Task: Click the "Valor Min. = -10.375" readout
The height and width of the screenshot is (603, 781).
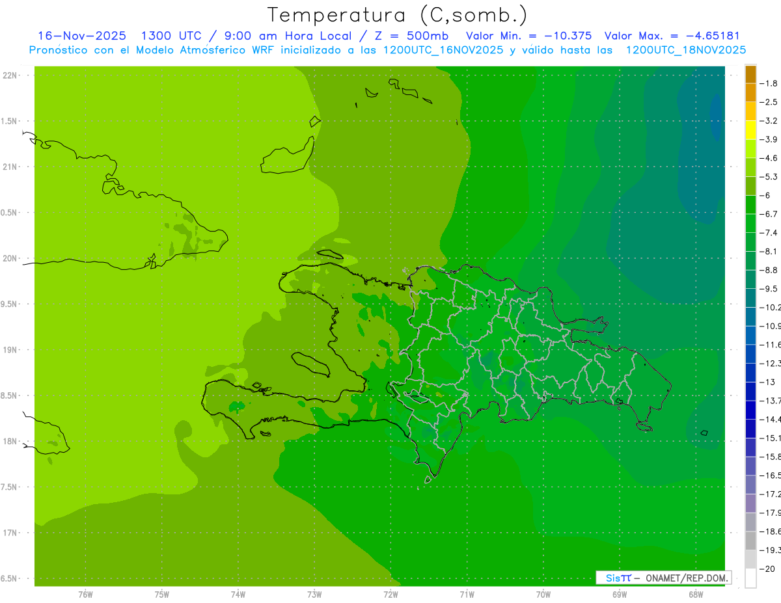Action: 529,36
